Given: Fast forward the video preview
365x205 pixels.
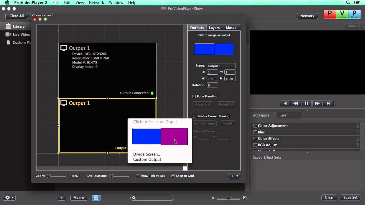Looking at the screenshot, I should click(317, 103).
